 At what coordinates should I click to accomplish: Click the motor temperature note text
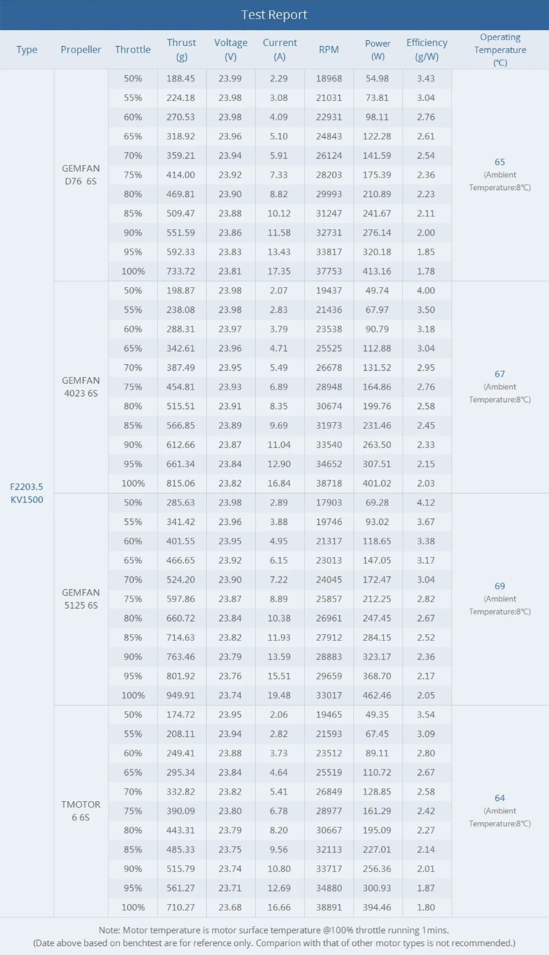click(x=274, y=930)
